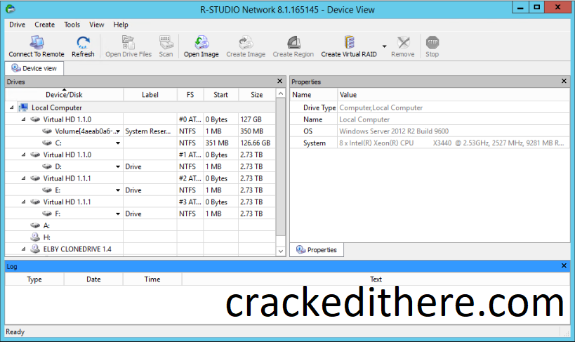Click the Drives vertical scrollbar thumb

281,167
